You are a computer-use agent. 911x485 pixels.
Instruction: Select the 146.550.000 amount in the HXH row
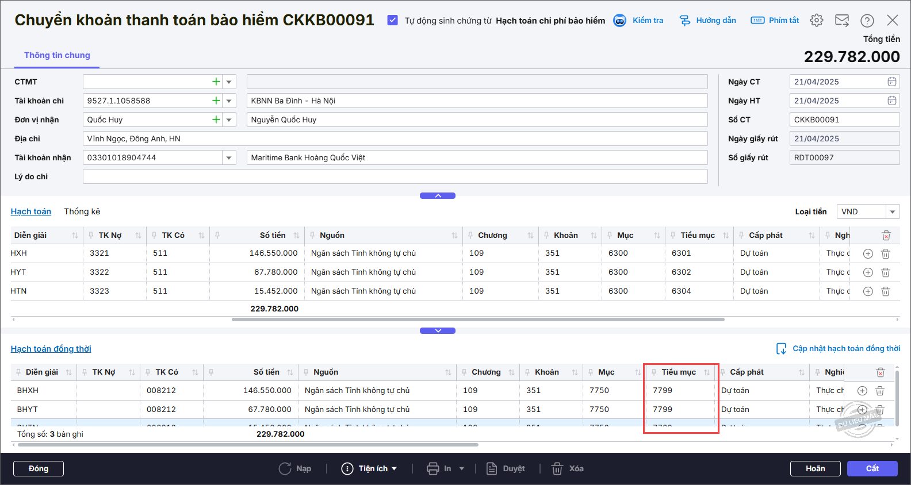[x=274, y=253]
